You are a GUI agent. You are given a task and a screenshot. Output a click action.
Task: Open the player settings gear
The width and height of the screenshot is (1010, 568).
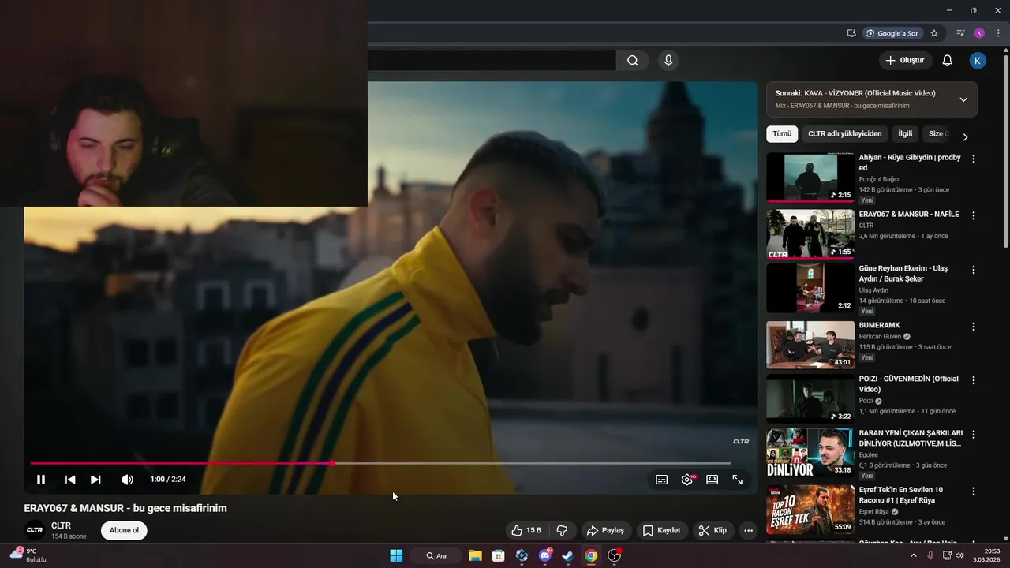pos(687,480)
